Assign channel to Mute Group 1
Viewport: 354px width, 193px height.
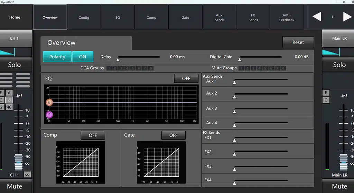point(241,68)
